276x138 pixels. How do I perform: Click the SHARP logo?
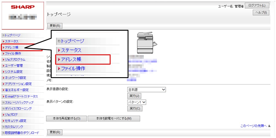(x=22, y=7)
